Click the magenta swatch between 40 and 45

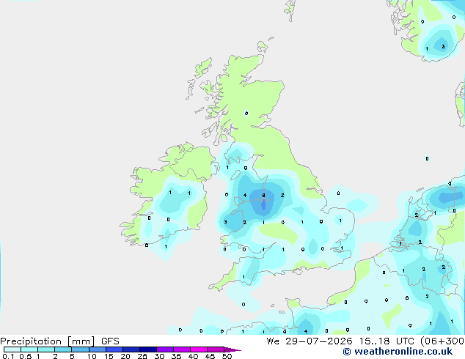click(x=199, y=349)
